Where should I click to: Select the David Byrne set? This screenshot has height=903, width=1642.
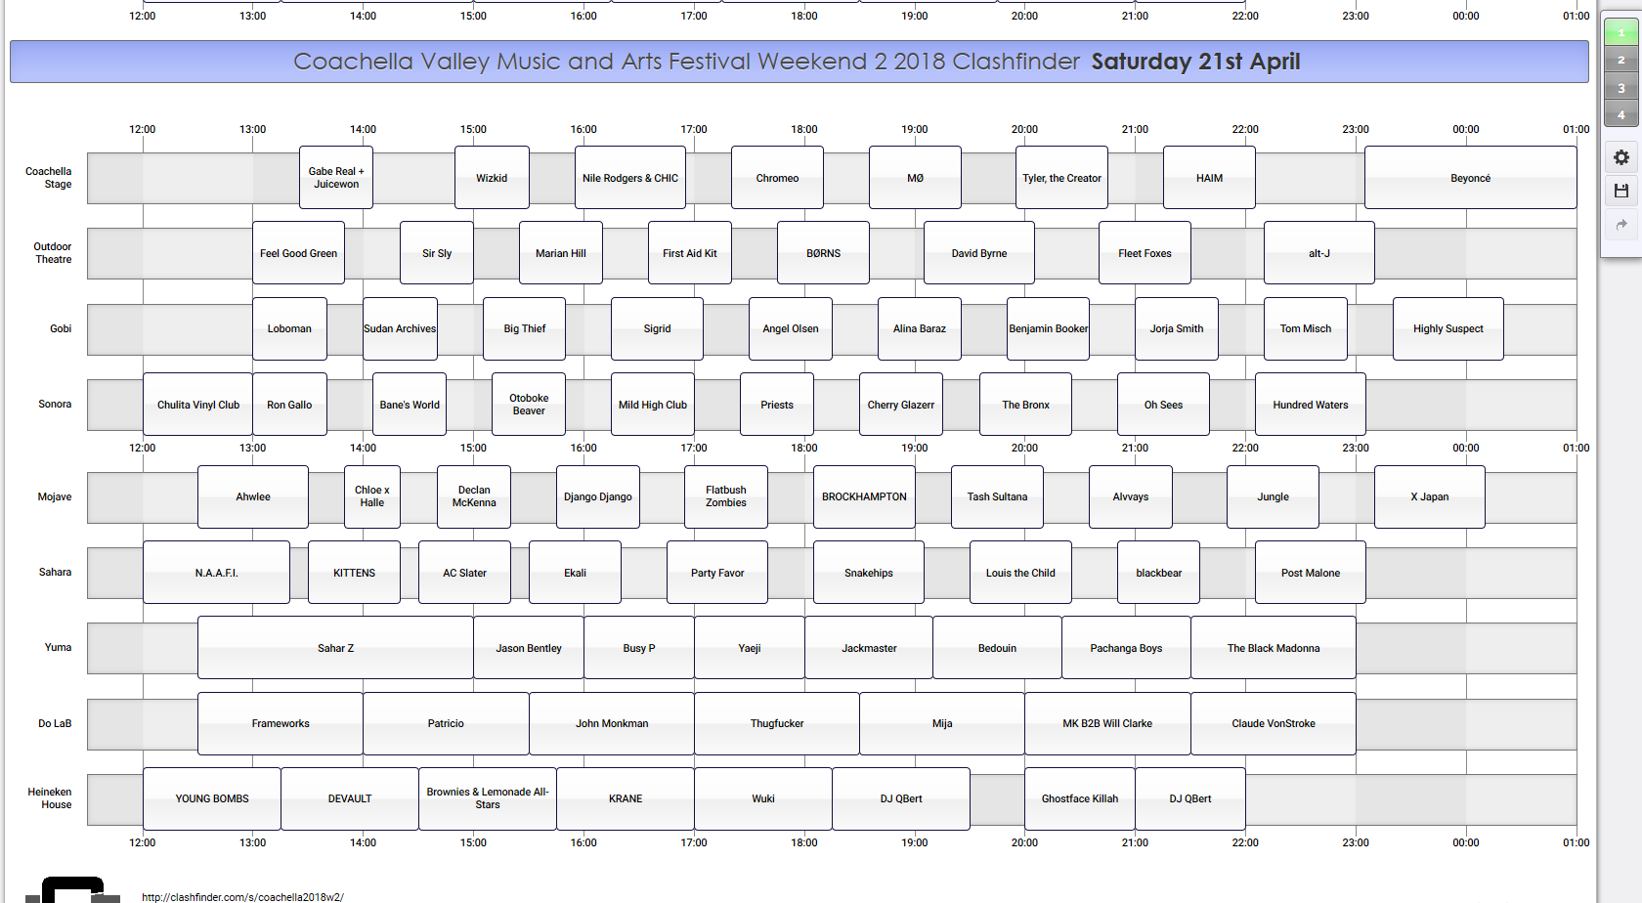979,253
